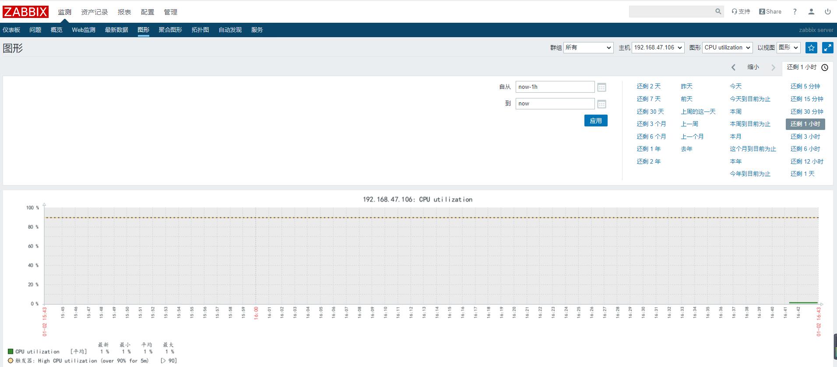This screenshot has height=367, width=837.
Task: Open the Services submenu
Action: [x=257, y=30]
